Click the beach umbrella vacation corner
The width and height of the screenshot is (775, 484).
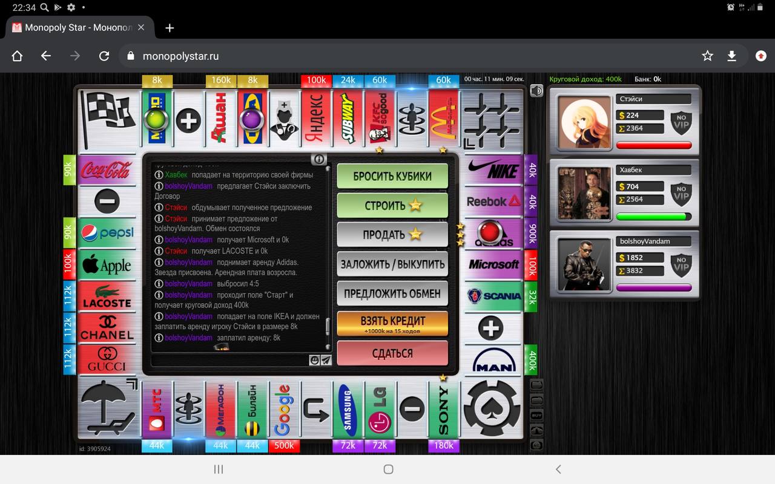click(109, 408)
